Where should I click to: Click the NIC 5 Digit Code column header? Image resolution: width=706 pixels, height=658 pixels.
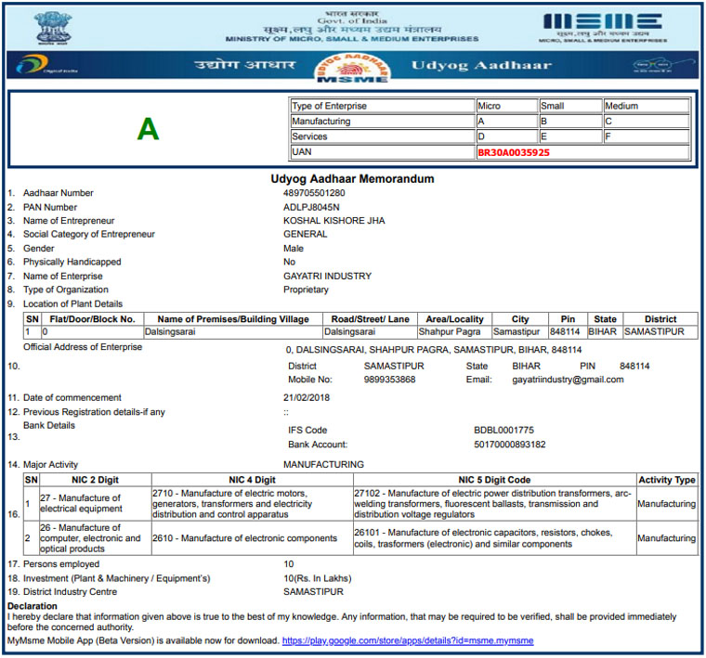click(x=493, y=480)
